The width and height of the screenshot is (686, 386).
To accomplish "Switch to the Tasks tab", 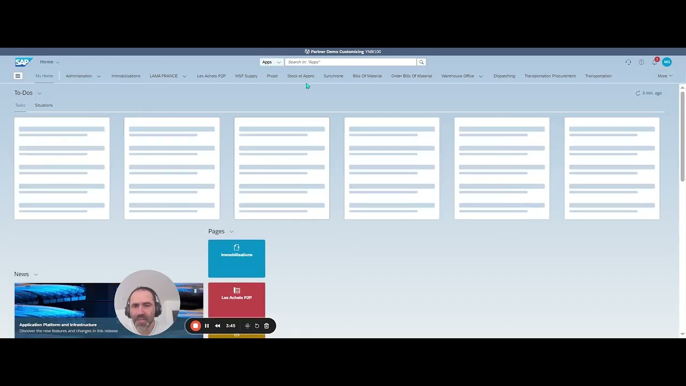I will [20, 105].
